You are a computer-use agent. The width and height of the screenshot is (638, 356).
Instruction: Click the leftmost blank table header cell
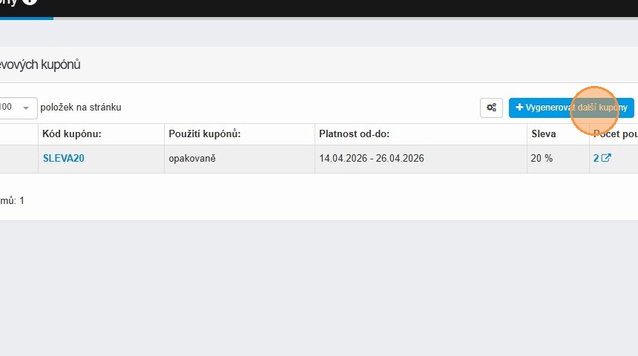(19, 134)
